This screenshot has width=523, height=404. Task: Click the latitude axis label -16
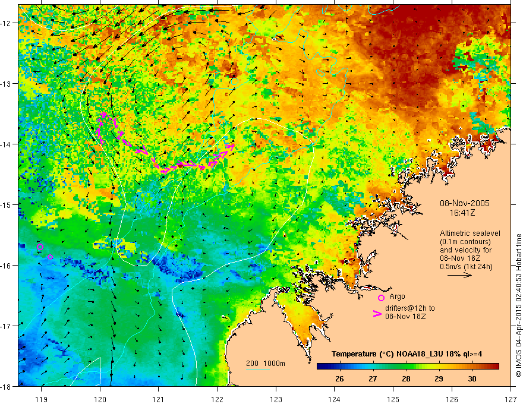click(6, 266)
